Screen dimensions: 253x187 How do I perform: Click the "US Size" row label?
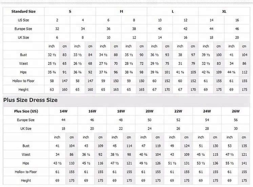23,20
